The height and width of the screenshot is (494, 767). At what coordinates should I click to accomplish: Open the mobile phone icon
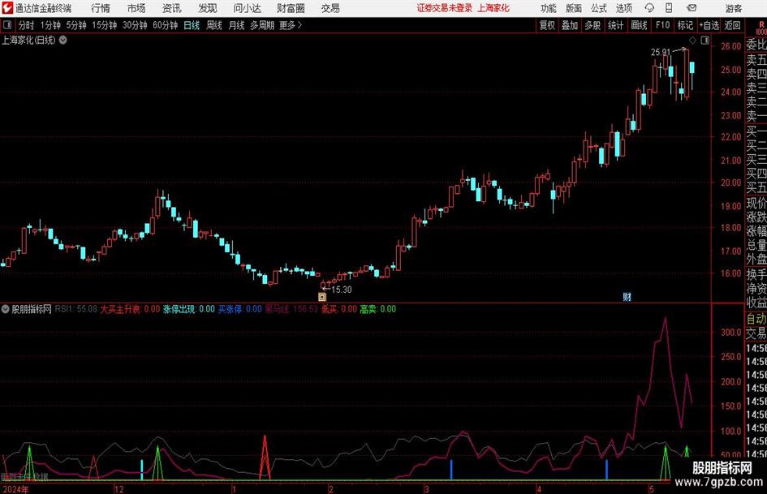click(x=669, y=8)
